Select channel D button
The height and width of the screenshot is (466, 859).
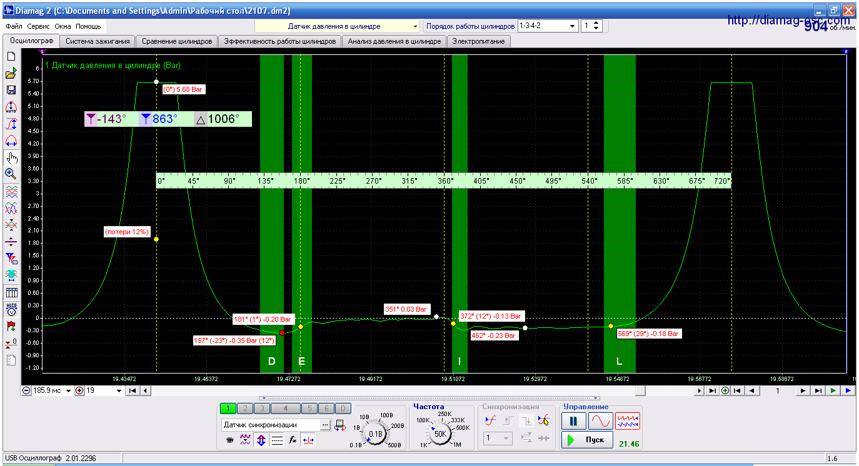click(342, 409)
